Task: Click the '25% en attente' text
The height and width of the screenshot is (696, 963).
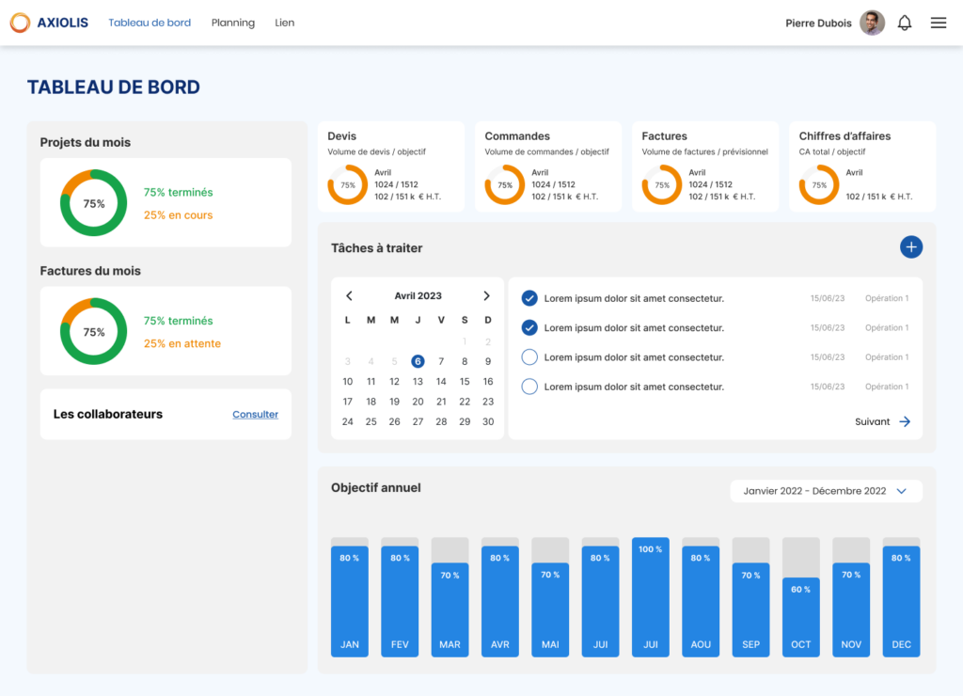Action: pyautogui.click(x=182, y=343)
